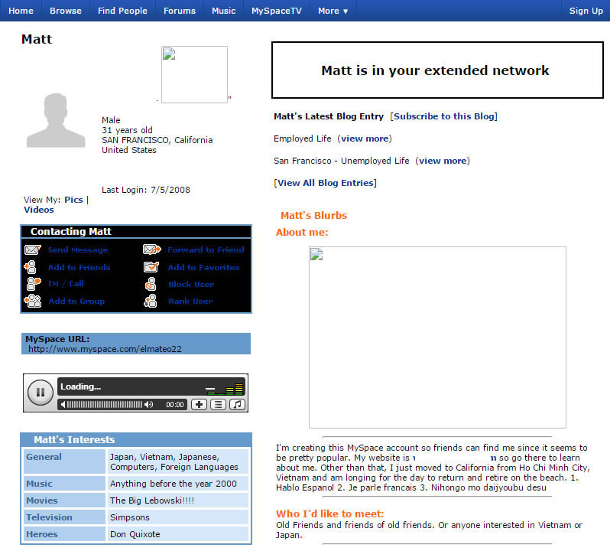Click the default profile avatar silhouette
Image resolution: width=610 pixels, height=551 pixels.
[x=56, y=120]
